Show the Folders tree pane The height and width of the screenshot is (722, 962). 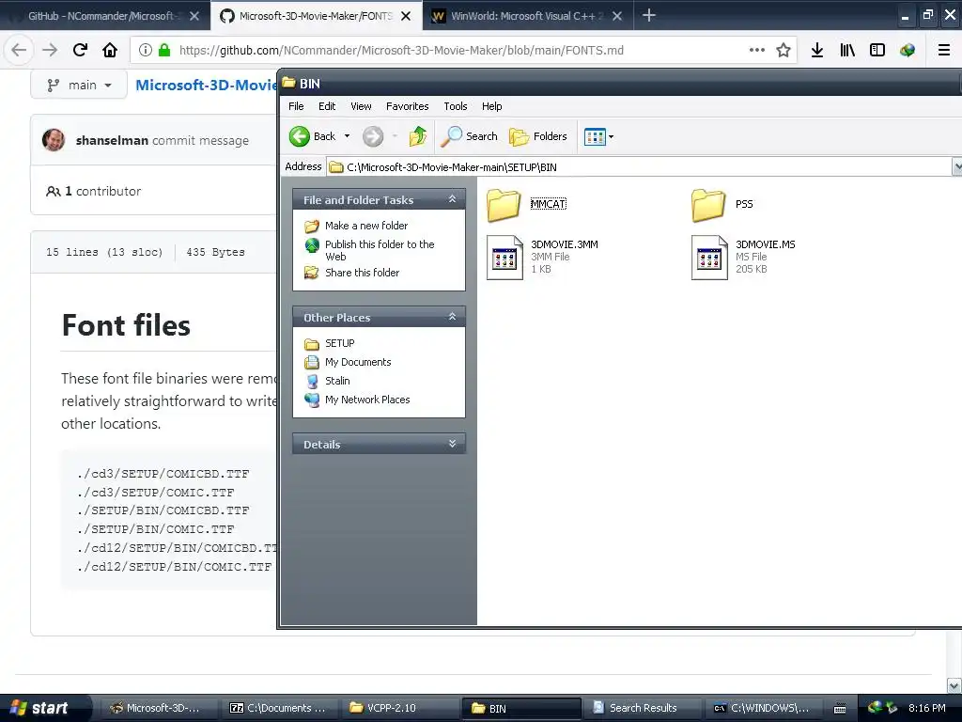tap(538, 136)
